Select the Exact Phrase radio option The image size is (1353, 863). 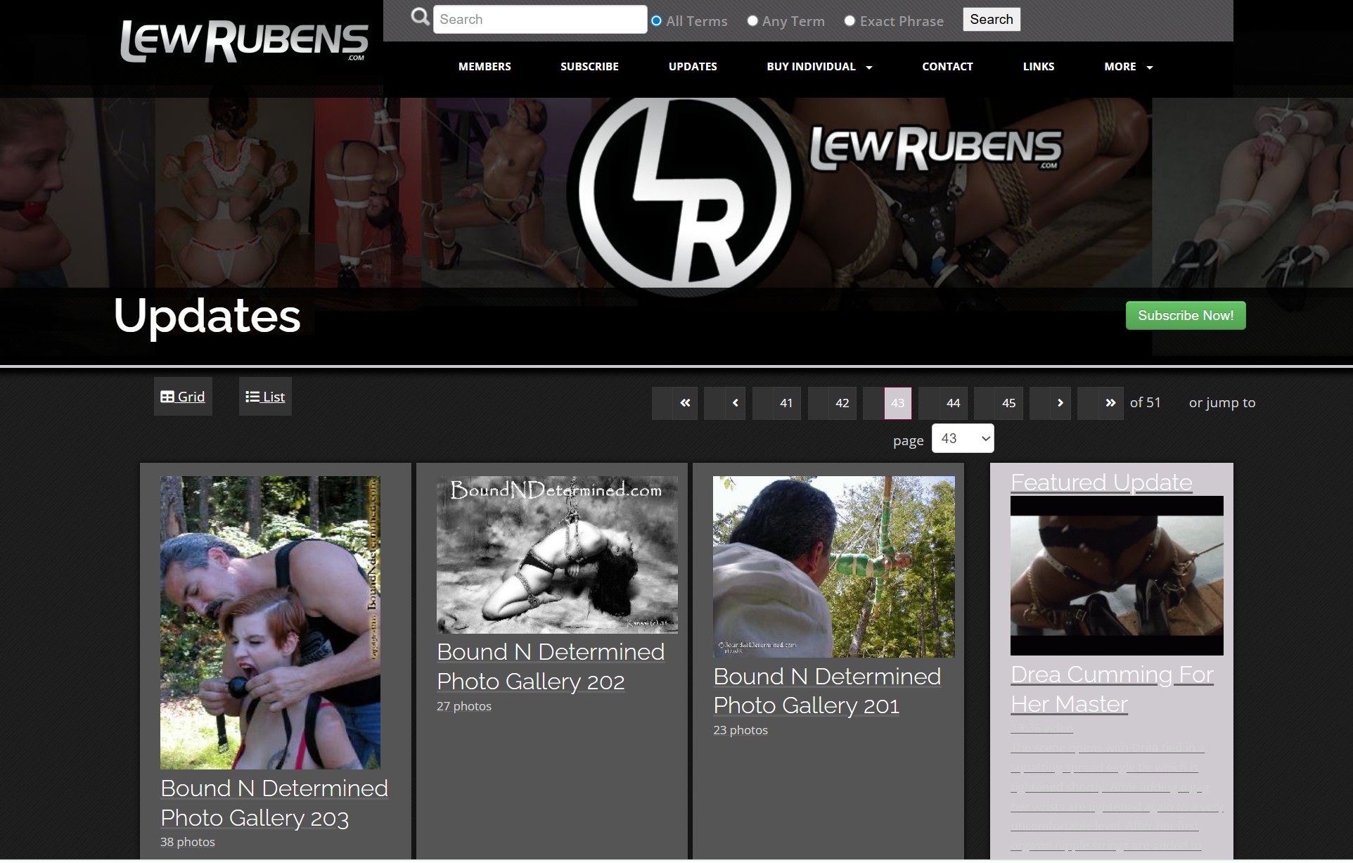coord(849,21)
